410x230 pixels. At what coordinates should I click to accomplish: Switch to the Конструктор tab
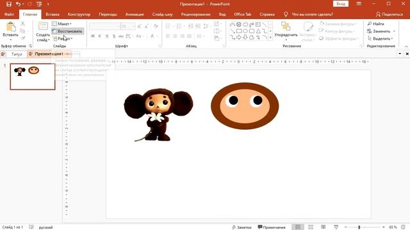tap(79, 14)
